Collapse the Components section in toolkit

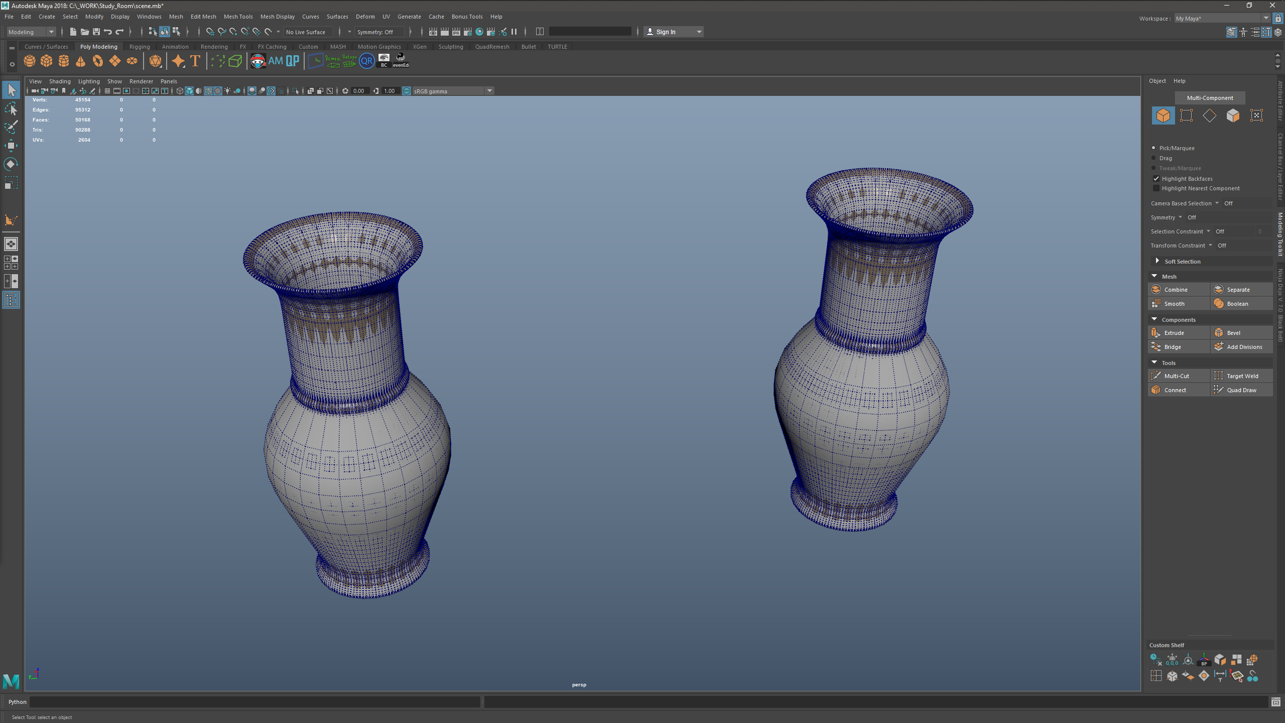(x=1154, y=319)
